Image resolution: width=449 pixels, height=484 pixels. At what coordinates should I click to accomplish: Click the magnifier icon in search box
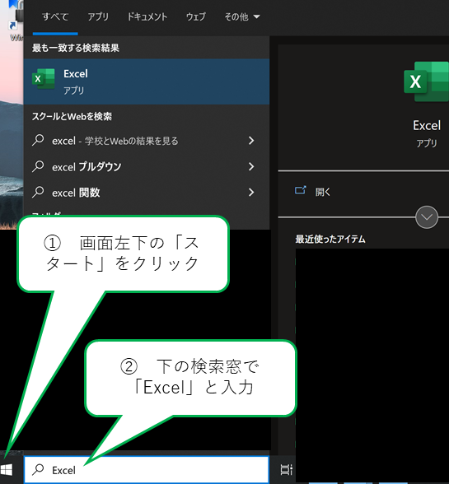click(x=39, y=469)
